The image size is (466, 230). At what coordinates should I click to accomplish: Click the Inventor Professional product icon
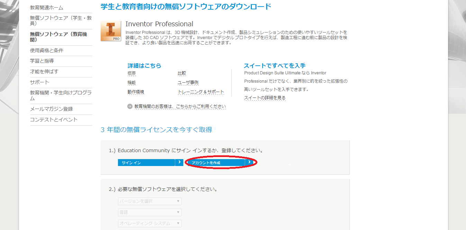(111, 31)
